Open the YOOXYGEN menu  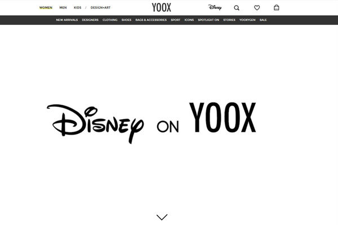coord(247,20)
